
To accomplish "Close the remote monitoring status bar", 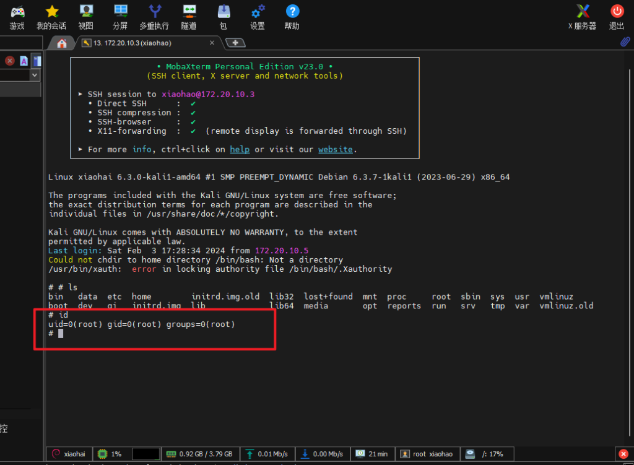I will (x=623, y=454).
